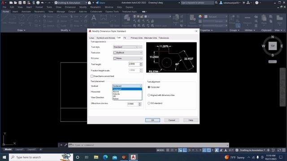Screen dimensions: 287x161
Task: Click the AutoCAD icon in the taskbar
Action: [x=133, y=157]
